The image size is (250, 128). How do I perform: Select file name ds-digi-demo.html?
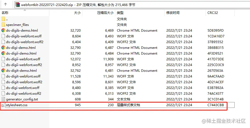[21, 47]
